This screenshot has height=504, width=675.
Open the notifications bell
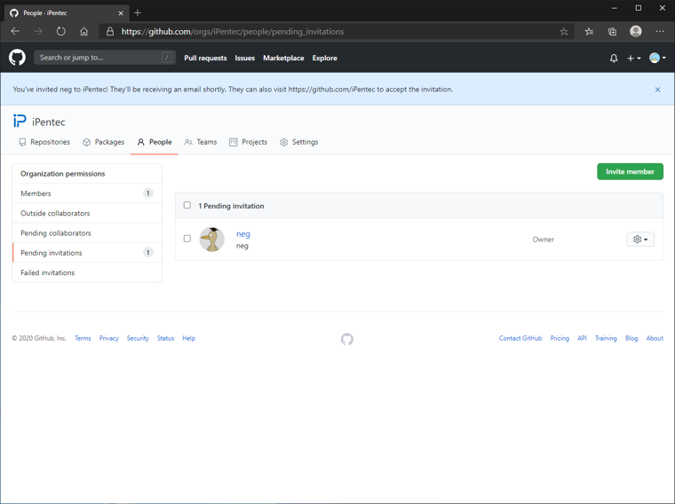click(614, 58)
